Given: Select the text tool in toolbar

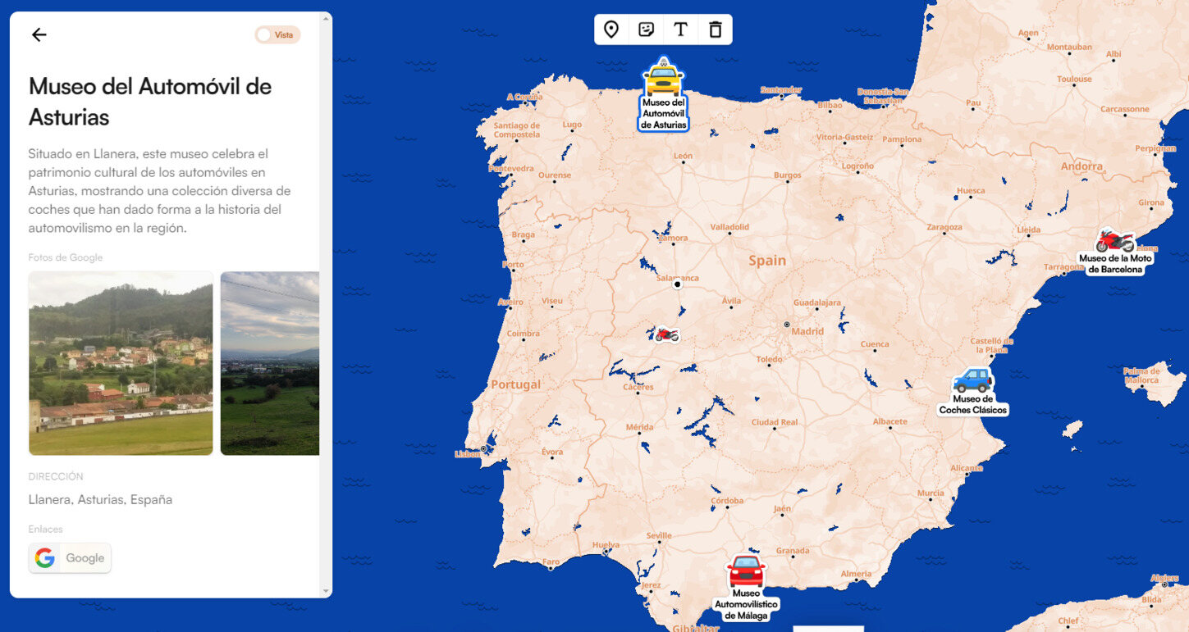Looking at the screenshot, I should tap(680, 30).
